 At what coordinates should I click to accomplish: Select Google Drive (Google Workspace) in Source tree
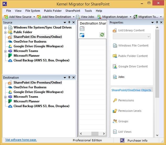38,46
